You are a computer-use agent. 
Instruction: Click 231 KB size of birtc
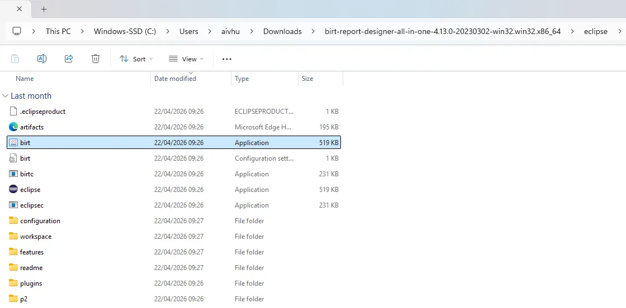coord(329,174)
